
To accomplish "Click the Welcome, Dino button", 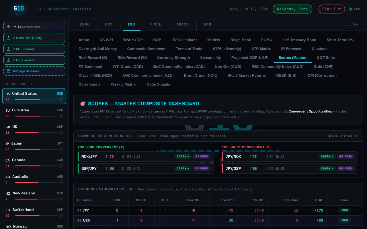I will click(x=293, y=9).
